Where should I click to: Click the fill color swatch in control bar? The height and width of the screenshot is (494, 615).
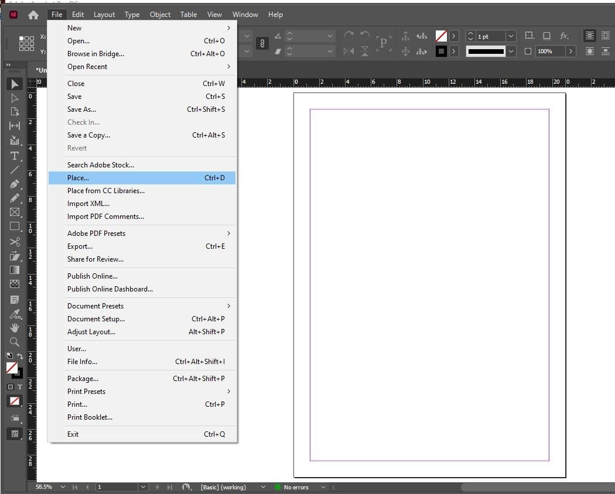point(441,36)
